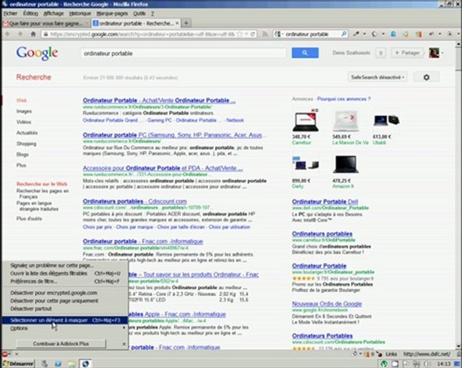The image size is (462, 368).
Task: Open the Adblock Plus icon dropdown arrow
Action: [x=10, y=354]
